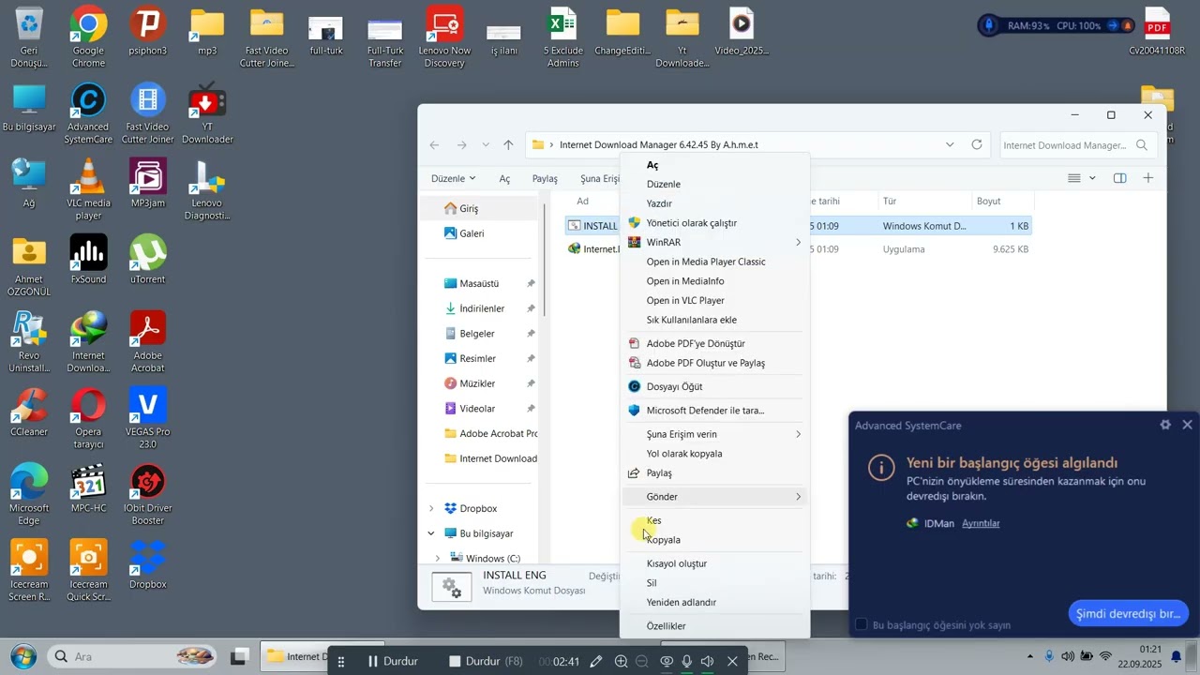Open Icecream Screen Recorder desktop icon
1200x675 pixels.
pyautogui.click(x=29, y=572)
